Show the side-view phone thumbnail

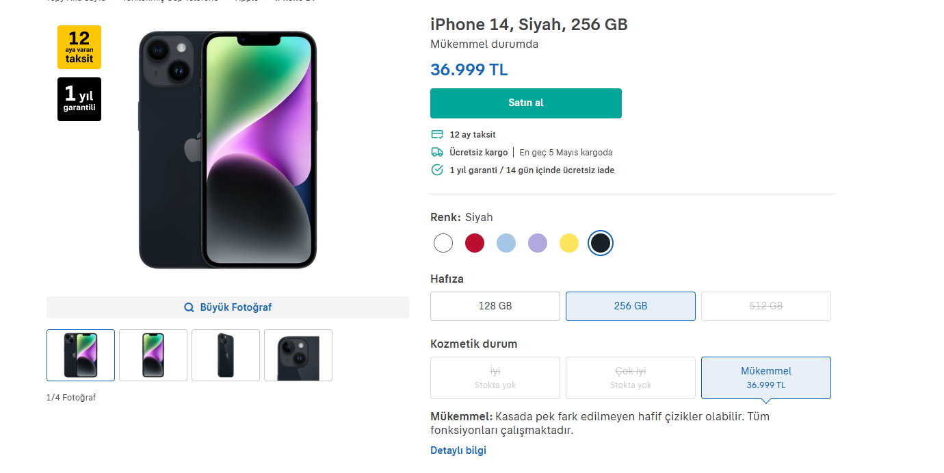(x=226, y=355)
